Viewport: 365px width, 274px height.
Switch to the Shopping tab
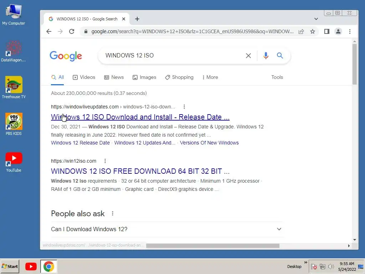pos(179,77)
